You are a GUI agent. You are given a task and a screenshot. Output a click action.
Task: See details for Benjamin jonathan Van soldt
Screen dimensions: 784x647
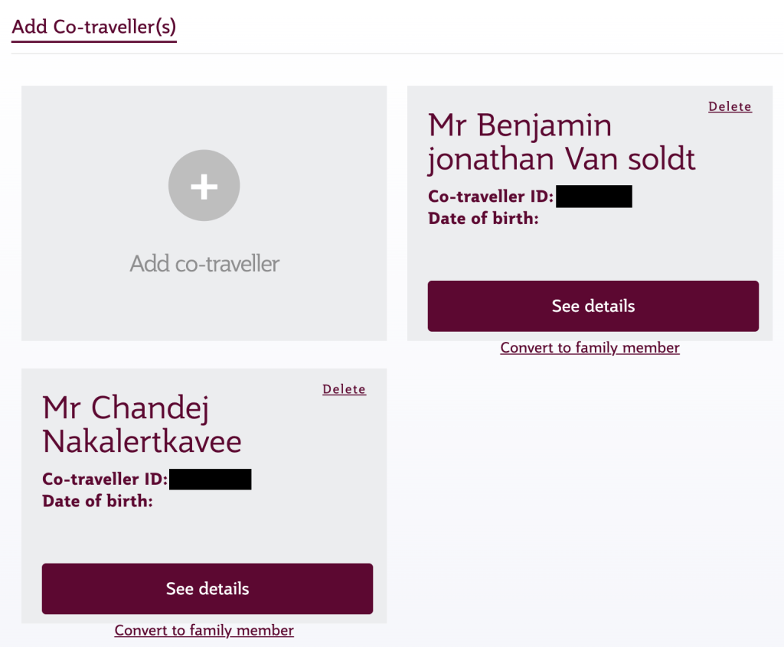pos(593,306)
